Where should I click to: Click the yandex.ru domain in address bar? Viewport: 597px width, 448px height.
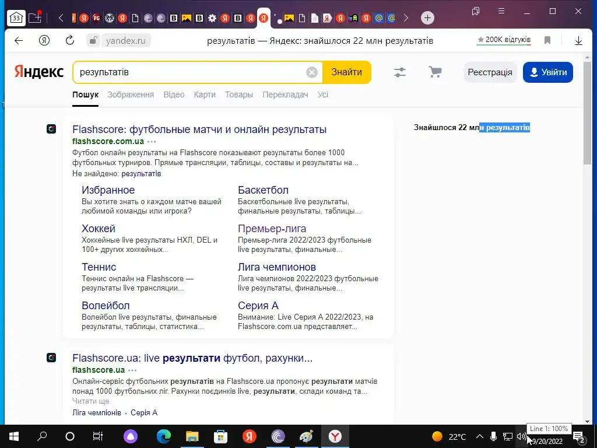pos(126,40)
